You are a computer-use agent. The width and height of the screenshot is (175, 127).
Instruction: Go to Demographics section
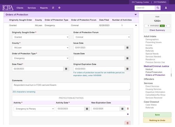pyautogui.click(x=152, y=39)
